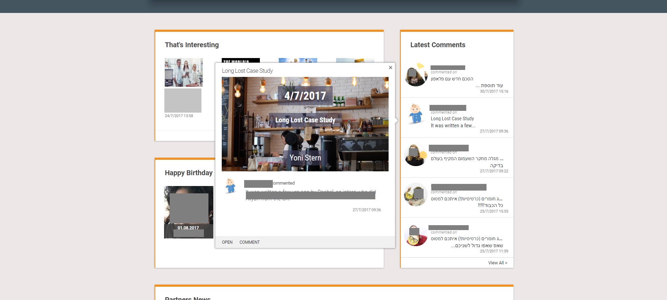This screenshot has width=667, height=300.
Task: Click the avatar of the 25/7/2017 11:59 comment
Action: click(x=416, y=235)
